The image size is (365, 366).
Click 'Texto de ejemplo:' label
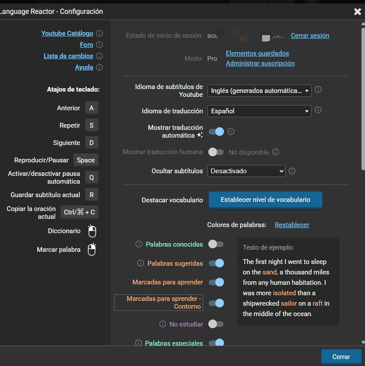tap(268, 247)
